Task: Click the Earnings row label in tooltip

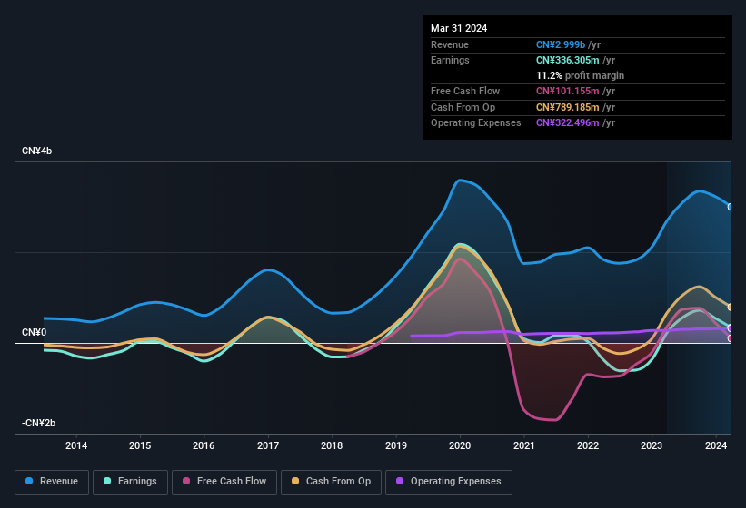Action: [x=450, y=60]
